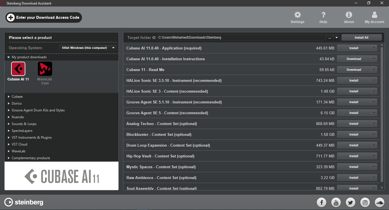Viewport: 389px width, 210px height.
Task: Click the scrollbar down arrow in downloads list
Action: coord(382,188)
